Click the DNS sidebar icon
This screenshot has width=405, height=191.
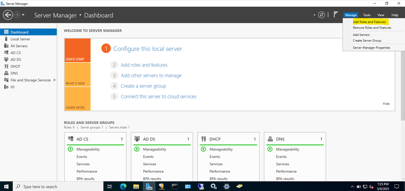click(7, 73)
